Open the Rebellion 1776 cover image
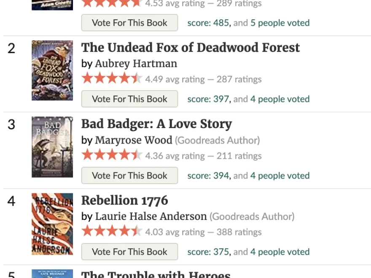Viewport: 371px width, 278px height. (x=52, y=224)
